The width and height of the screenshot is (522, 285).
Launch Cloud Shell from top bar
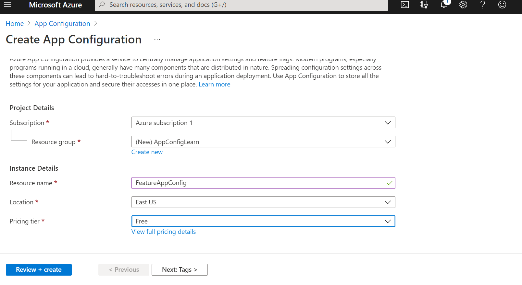point(405,5)
